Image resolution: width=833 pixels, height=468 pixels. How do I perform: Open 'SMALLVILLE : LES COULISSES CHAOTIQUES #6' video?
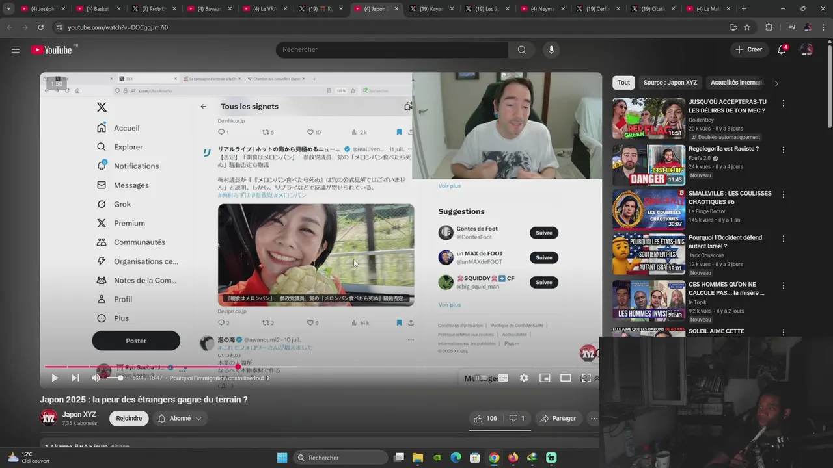coord(730,198)
